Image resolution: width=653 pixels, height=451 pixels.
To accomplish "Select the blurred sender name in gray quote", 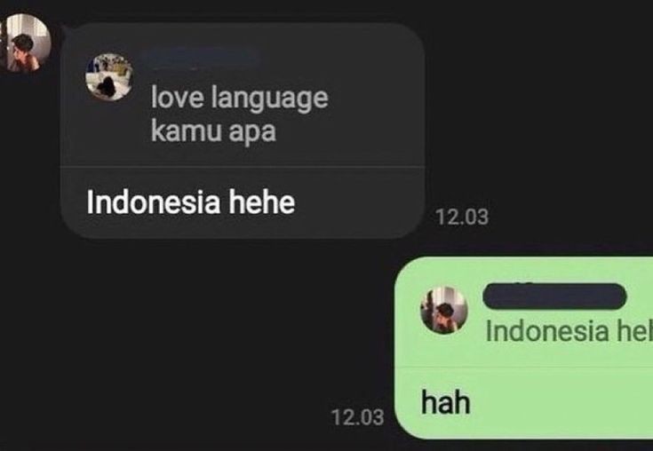I will pyautogui.click(x=201, y=57).
